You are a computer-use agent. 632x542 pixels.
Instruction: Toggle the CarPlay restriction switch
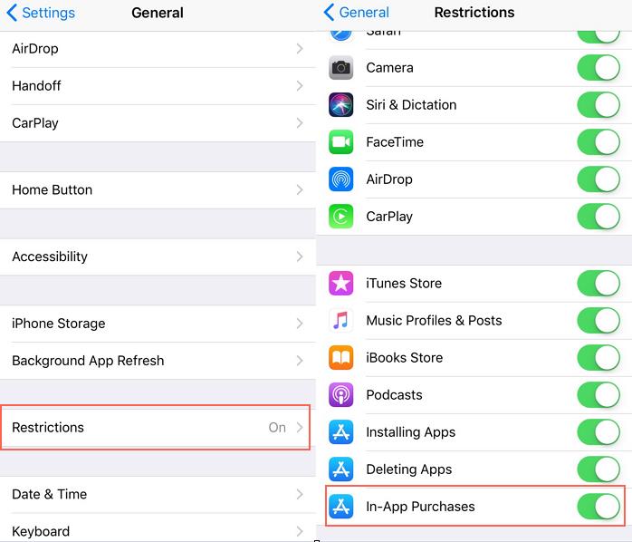[x=598, y=217]
